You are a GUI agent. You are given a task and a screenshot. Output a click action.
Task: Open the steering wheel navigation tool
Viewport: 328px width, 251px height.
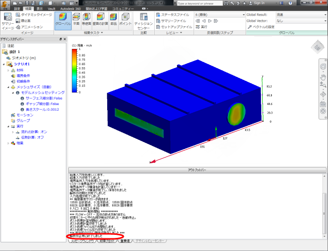[x=323, y=67]
